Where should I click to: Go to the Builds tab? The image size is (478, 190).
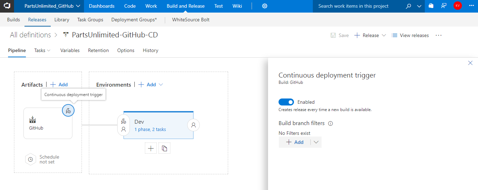coord(13,20)
